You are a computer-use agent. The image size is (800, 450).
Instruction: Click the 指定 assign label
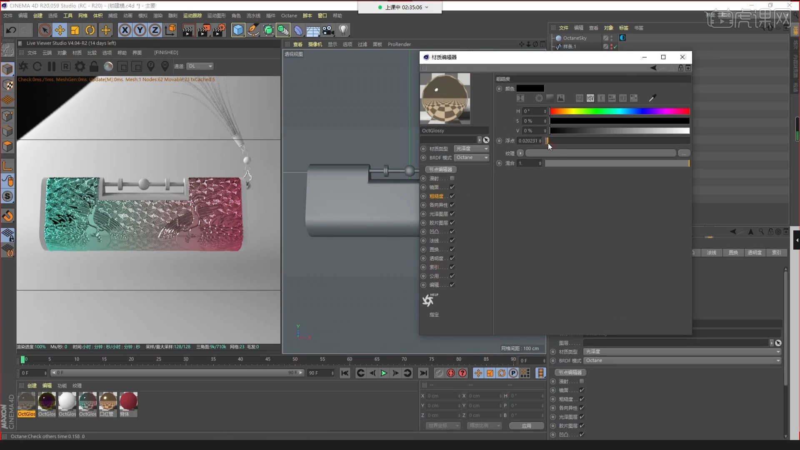point(434,315)
